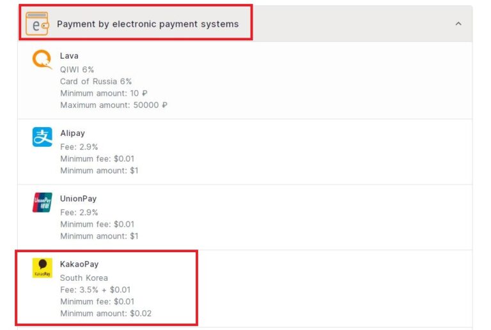Click the e-wallet icon in the header

point(37,24)
